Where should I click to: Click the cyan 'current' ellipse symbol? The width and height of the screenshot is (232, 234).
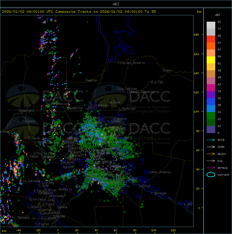pos(211,175)
